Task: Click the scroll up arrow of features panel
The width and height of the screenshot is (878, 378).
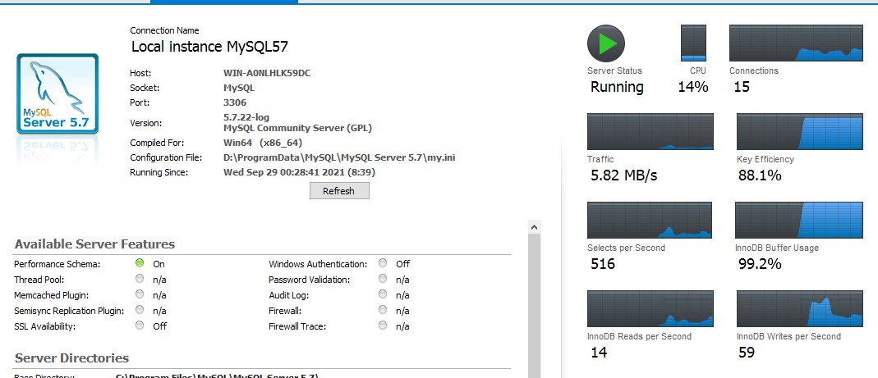Action: pyautogui.click(x=534, y=226)
